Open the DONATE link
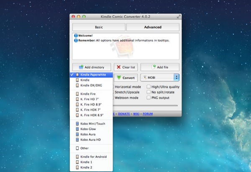Image resolution: width=251 pixels, height=172 pixels. (x=124, y=114)
